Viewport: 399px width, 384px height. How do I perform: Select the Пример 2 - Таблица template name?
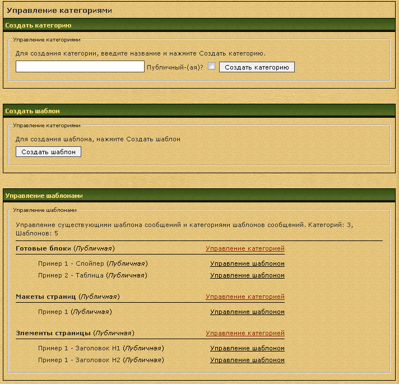tap(71, 275)
